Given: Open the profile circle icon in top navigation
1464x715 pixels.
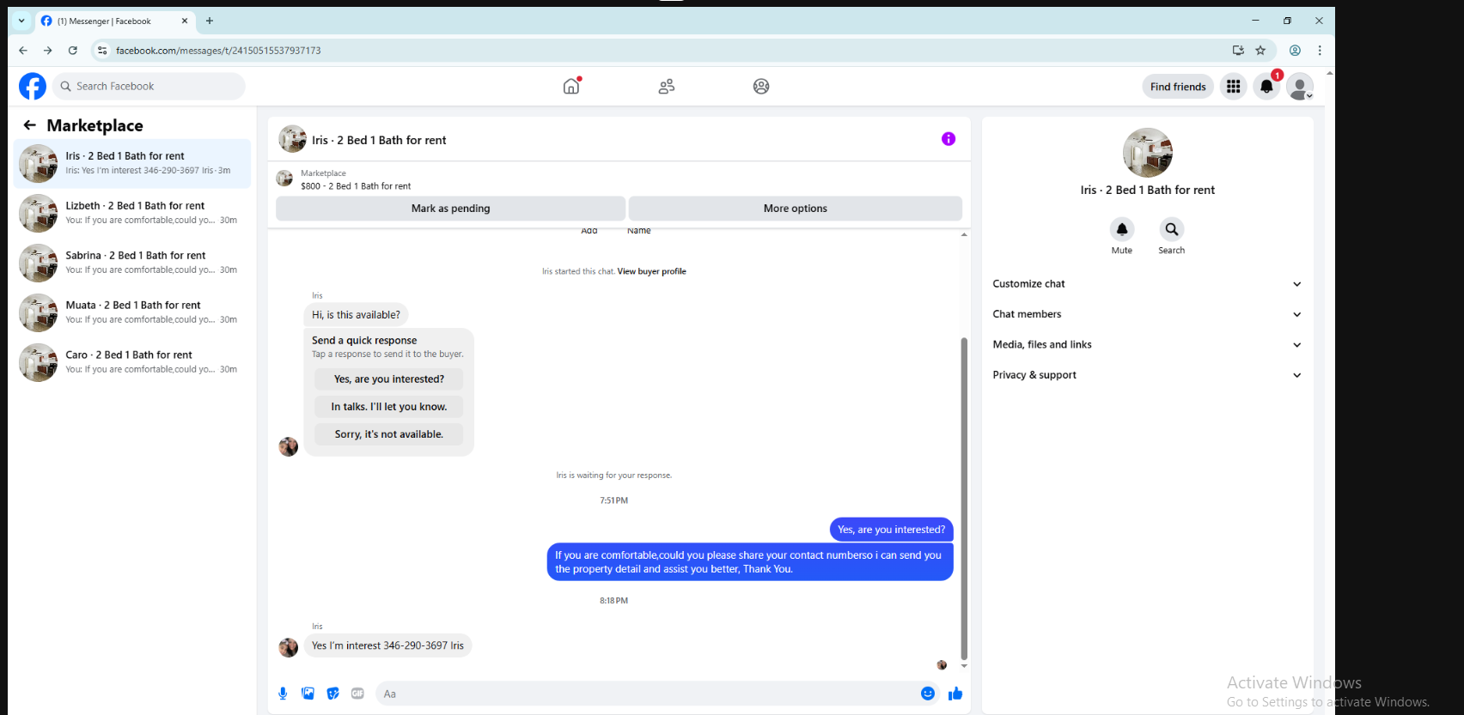Looking at the screenshot, I should pyautogui.click(x=761, y=87).
